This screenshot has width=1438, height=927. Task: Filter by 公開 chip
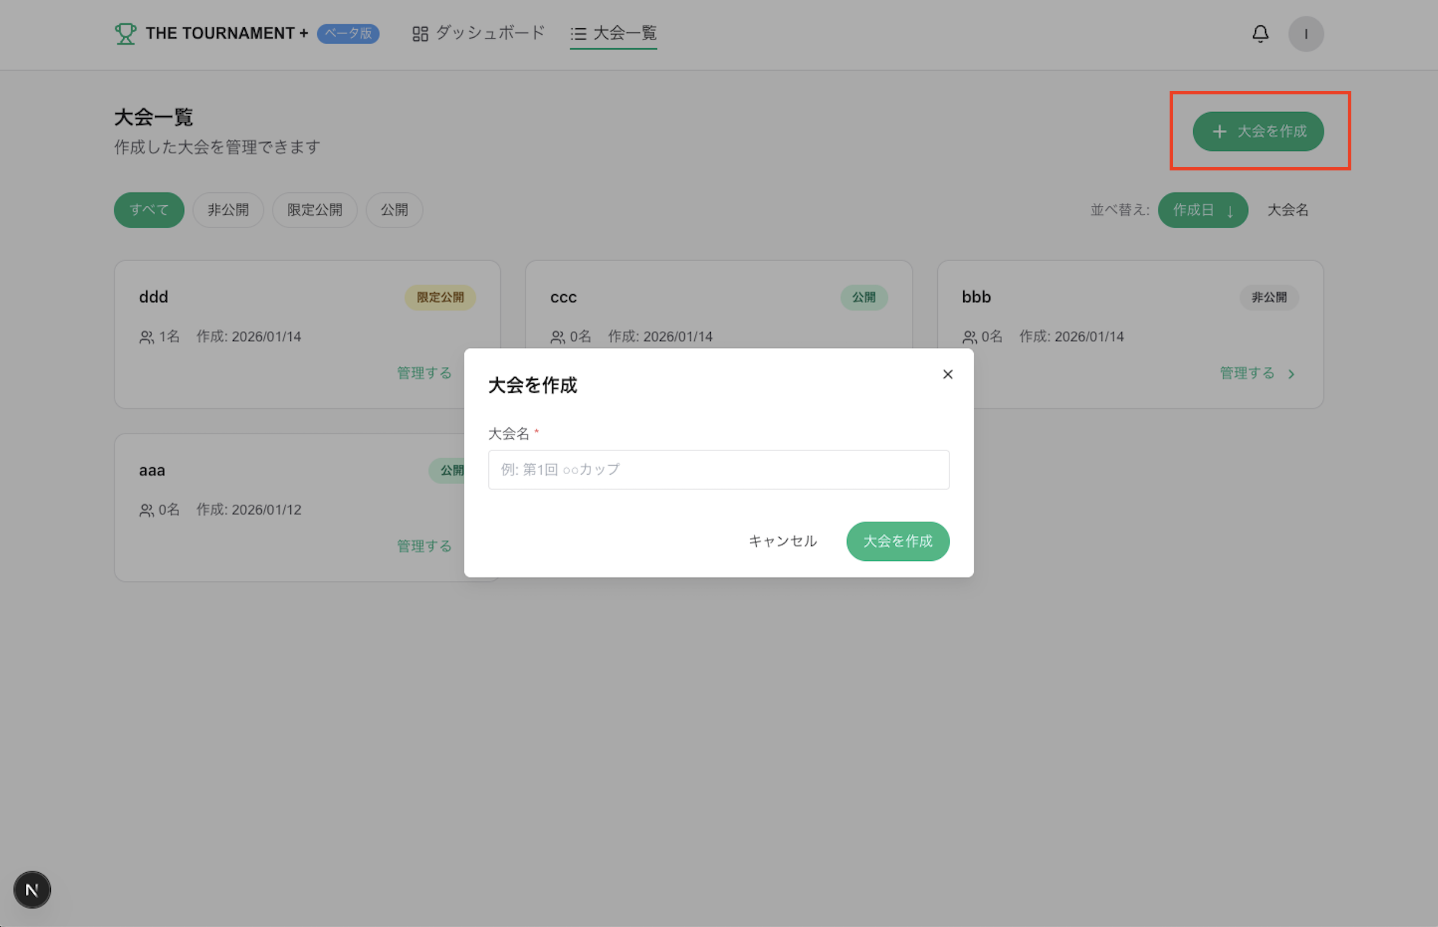point(394,210)
